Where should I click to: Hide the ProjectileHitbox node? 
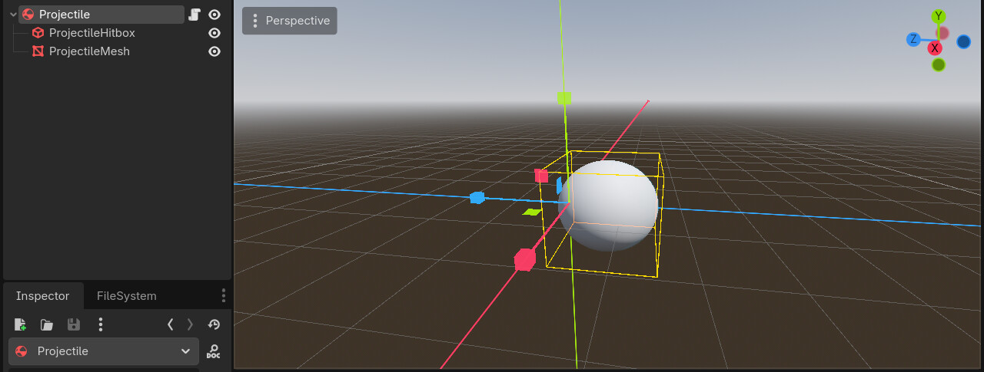coord(214,33)
